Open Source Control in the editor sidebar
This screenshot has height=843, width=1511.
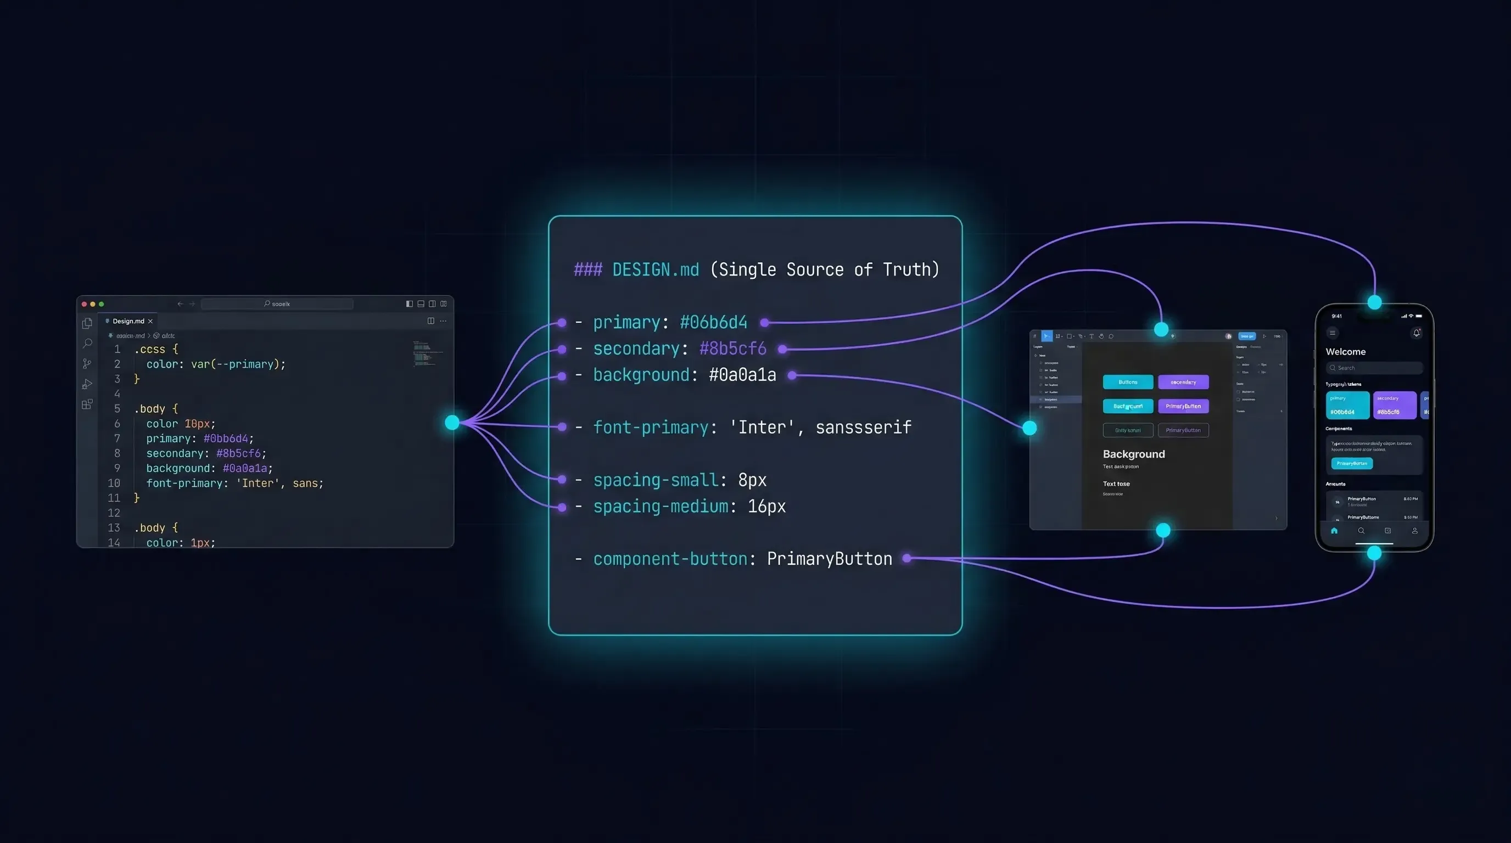88,362
